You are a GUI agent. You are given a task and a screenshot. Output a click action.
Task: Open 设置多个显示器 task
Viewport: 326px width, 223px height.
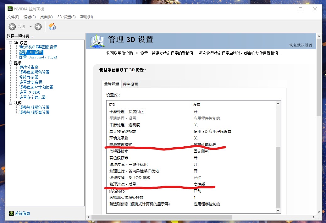click(x=32, y=97)
